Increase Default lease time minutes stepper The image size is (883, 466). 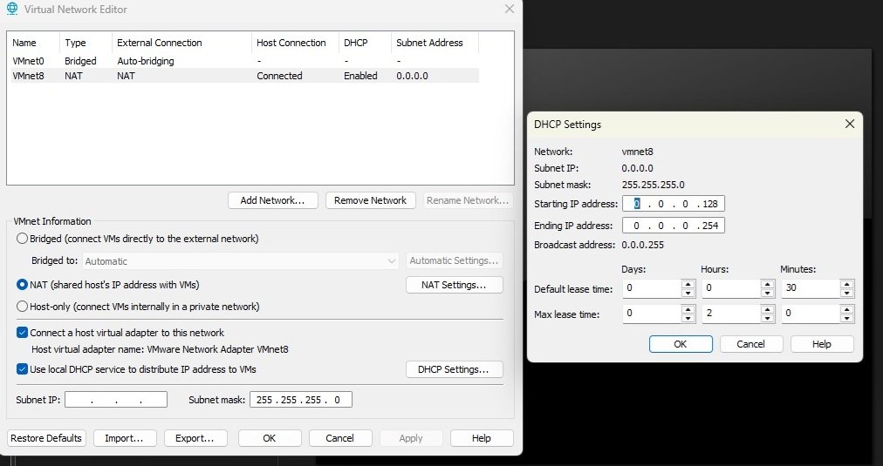tap(848, 284)
